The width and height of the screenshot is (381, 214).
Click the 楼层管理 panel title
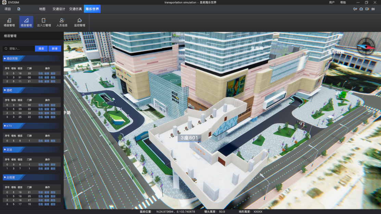point(10,36)
